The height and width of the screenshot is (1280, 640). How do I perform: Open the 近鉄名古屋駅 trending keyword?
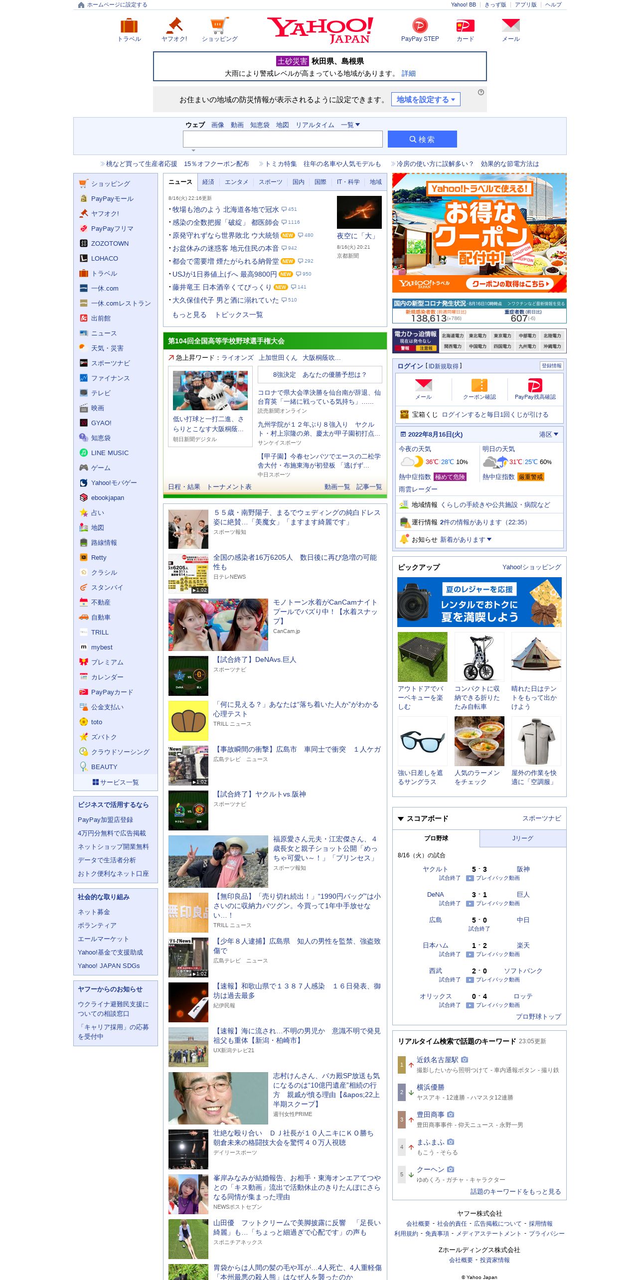pos(437,1059)
